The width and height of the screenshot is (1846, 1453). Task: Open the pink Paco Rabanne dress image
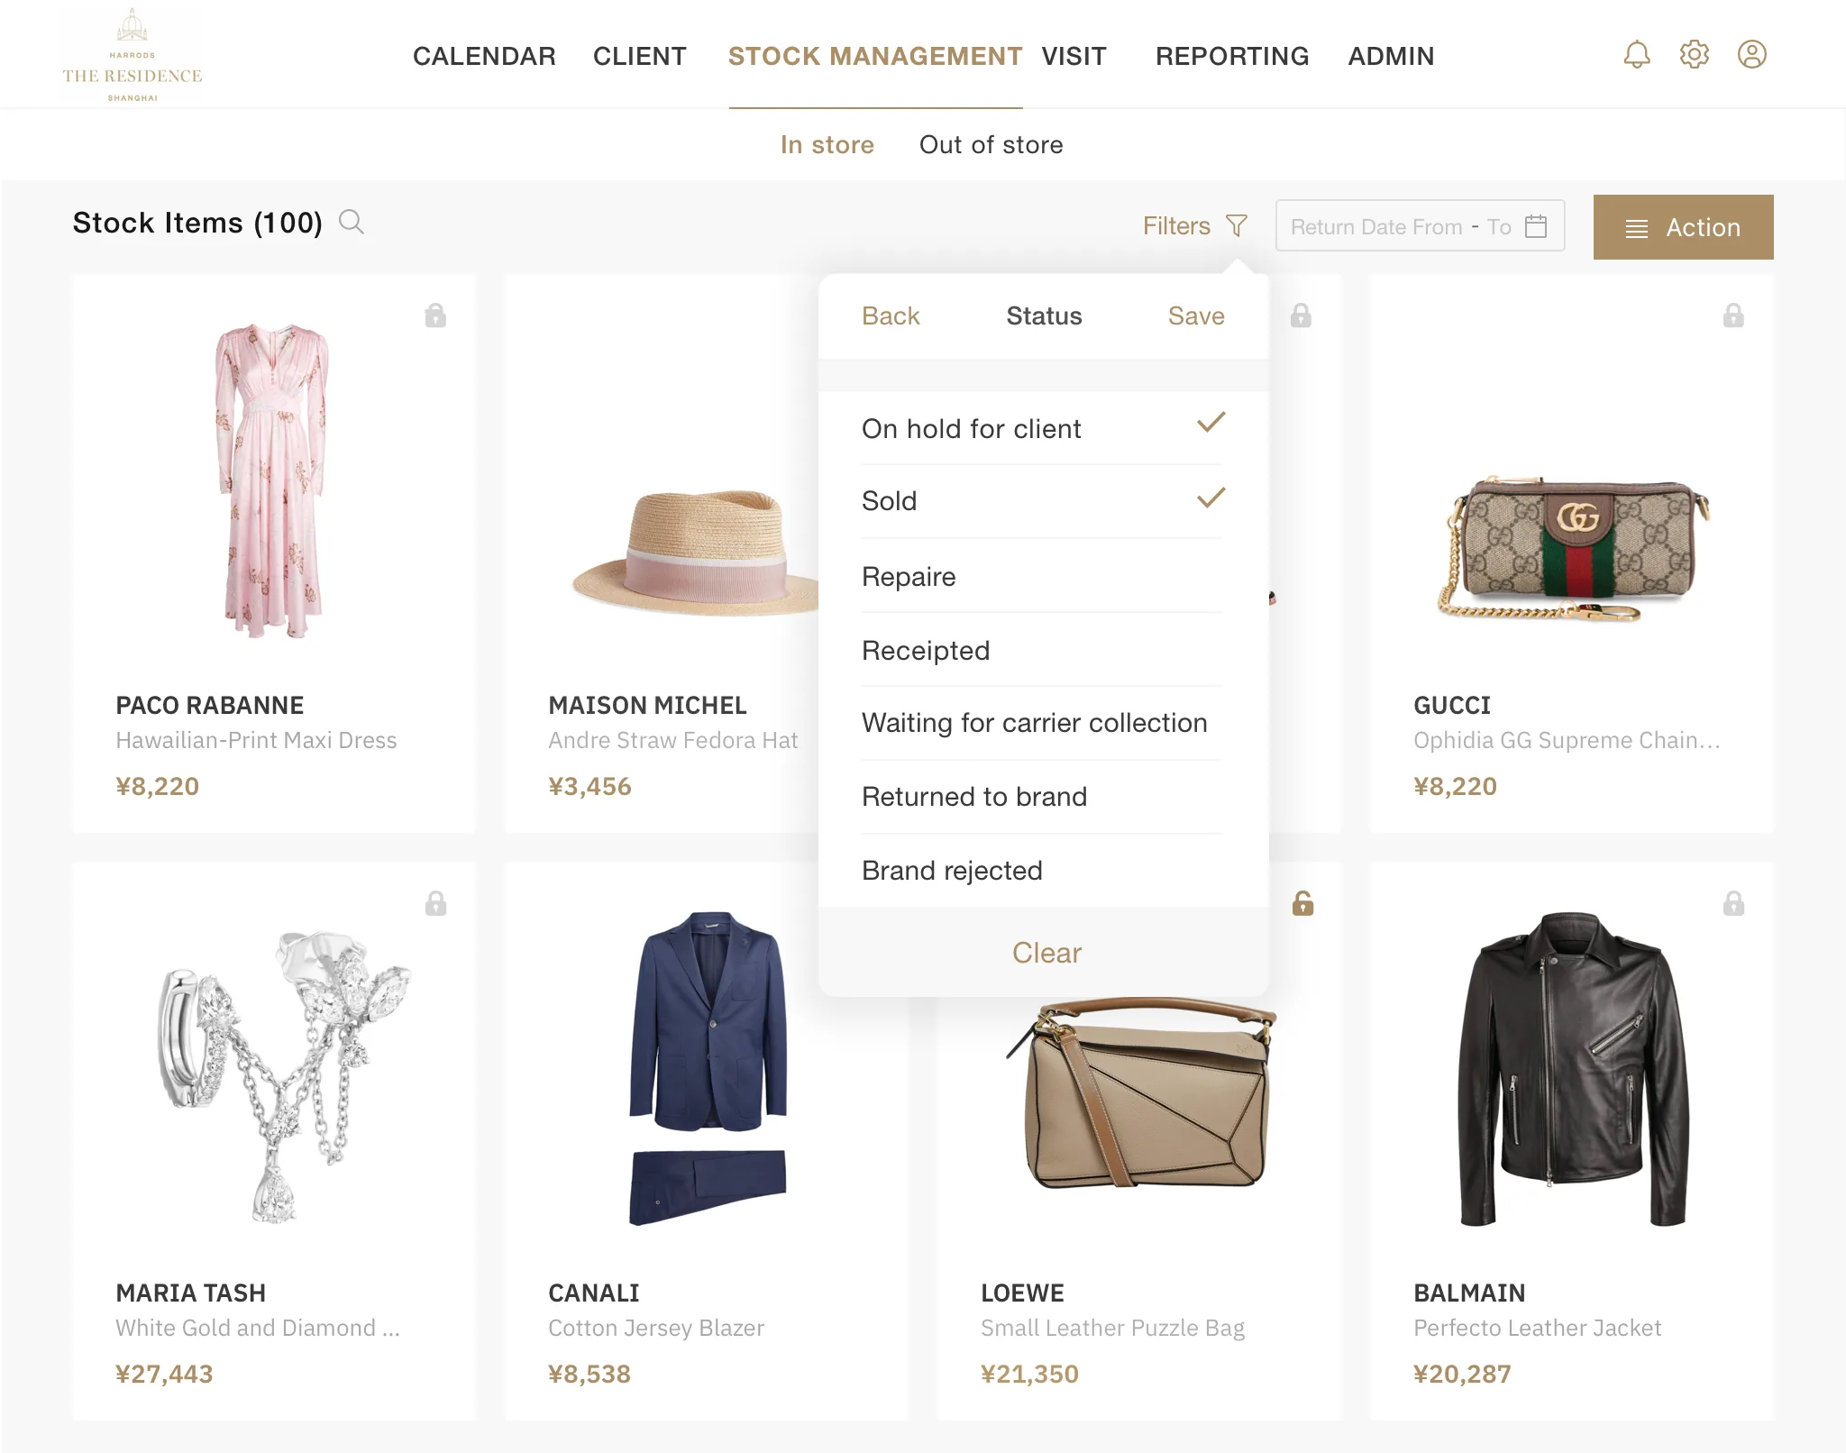point(272,481)
